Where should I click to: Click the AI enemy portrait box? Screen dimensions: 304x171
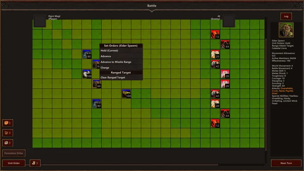[x=229, y=21]
